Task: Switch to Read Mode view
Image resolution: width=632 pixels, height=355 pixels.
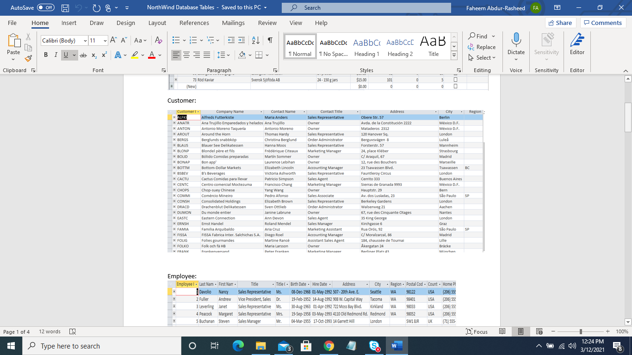Action: coord(502,331)
